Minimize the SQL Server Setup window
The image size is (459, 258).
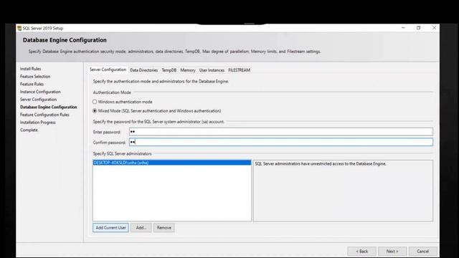(403, 28)
